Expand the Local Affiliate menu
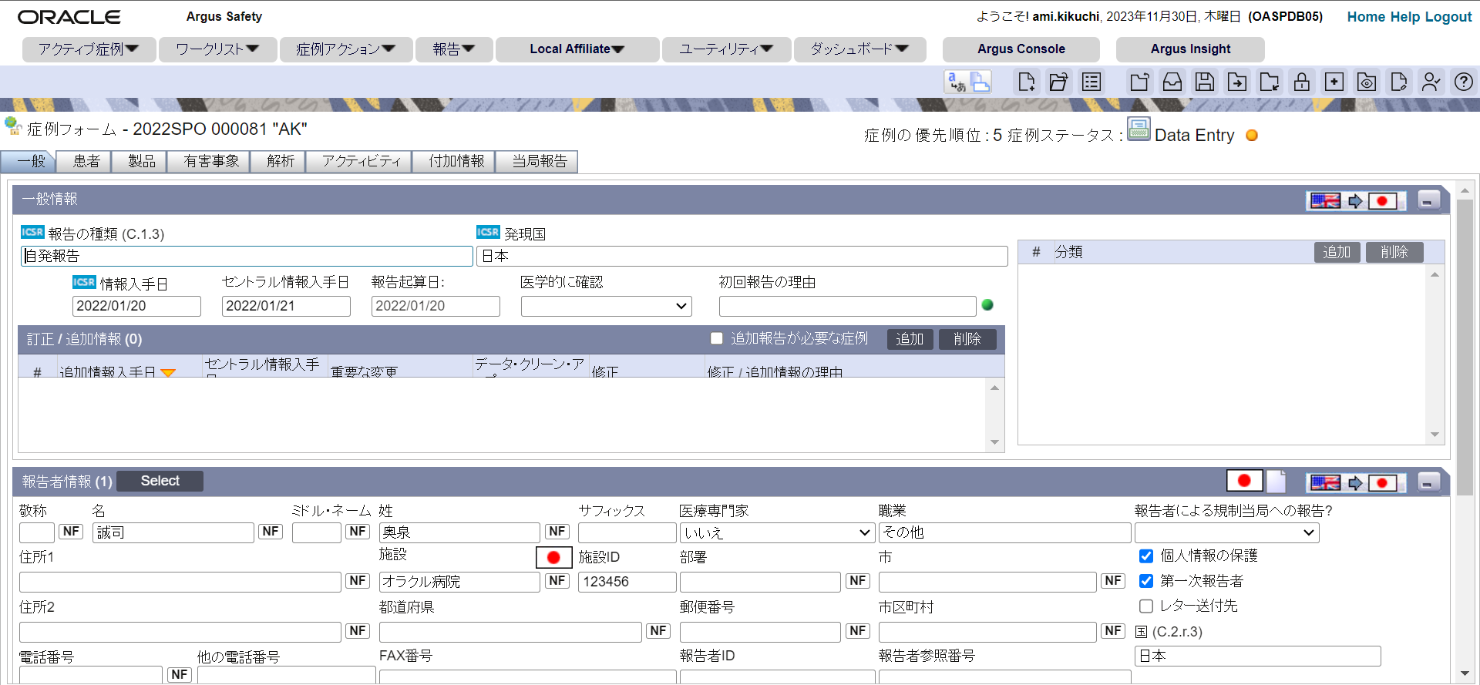Viewport: 1480px width, 685px height. [x=577, y=49]
